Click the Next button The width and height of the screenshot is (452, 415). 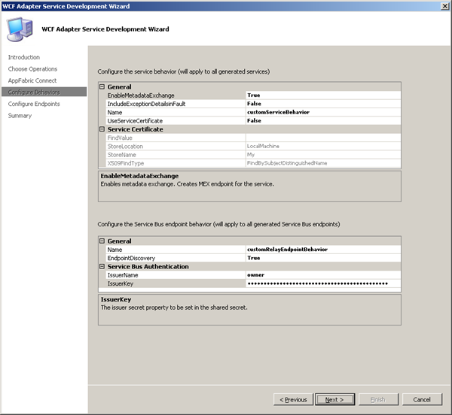(x=334, y=399)
